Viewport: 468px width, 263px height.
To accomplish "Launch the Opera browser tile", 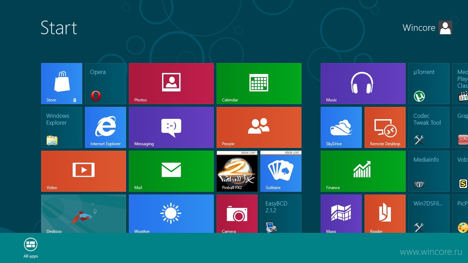I will pyautogui.click(x=106, y=84).
